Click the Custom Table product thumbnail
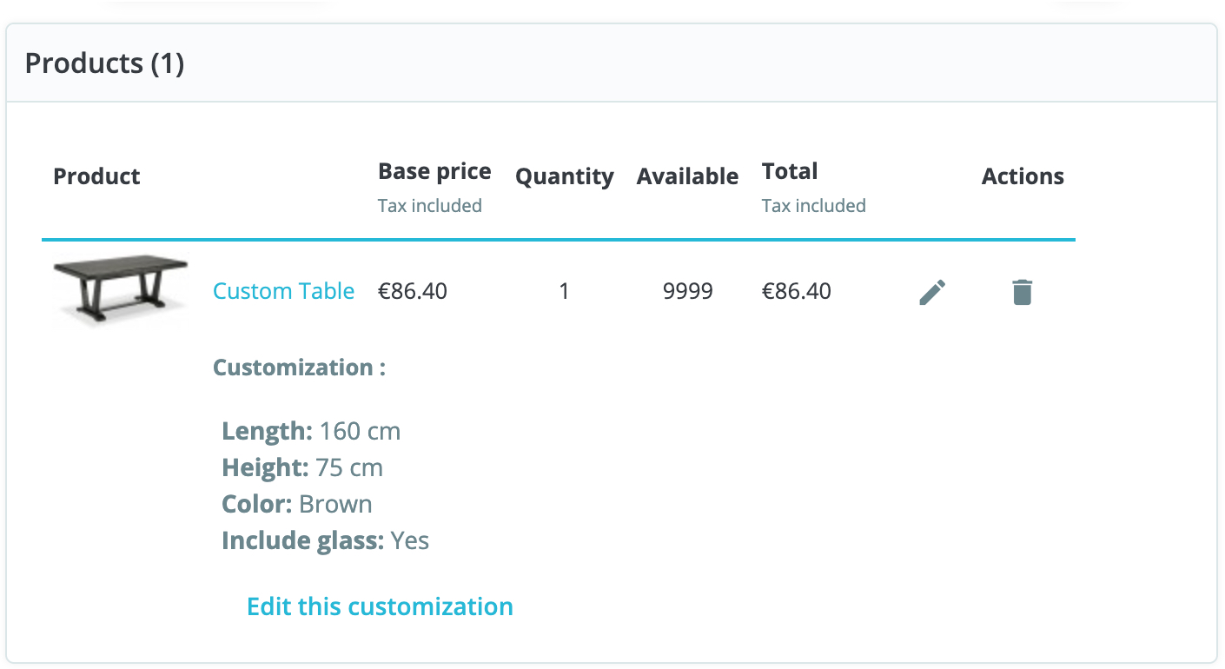This screenshot has width=1225, height=669. [x=120, y=290]
